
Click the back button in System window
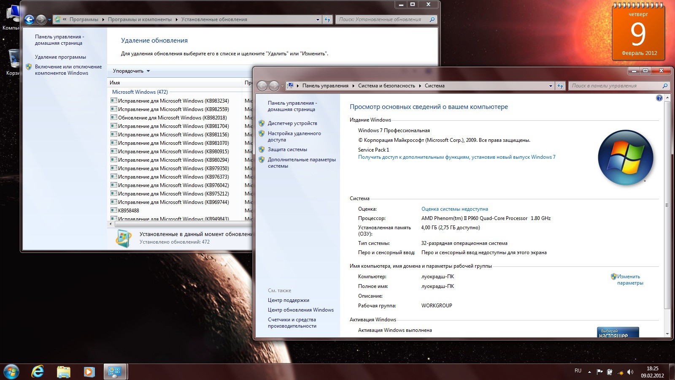coord(262,86)
